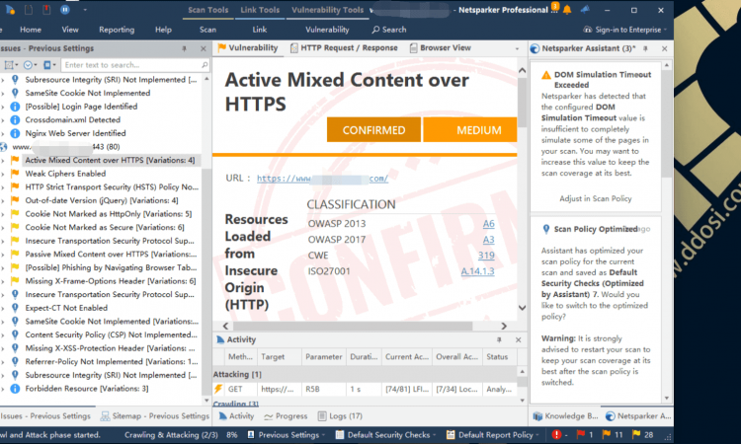Open the round filter dropdown in Issues toolbar

[30, 65]
